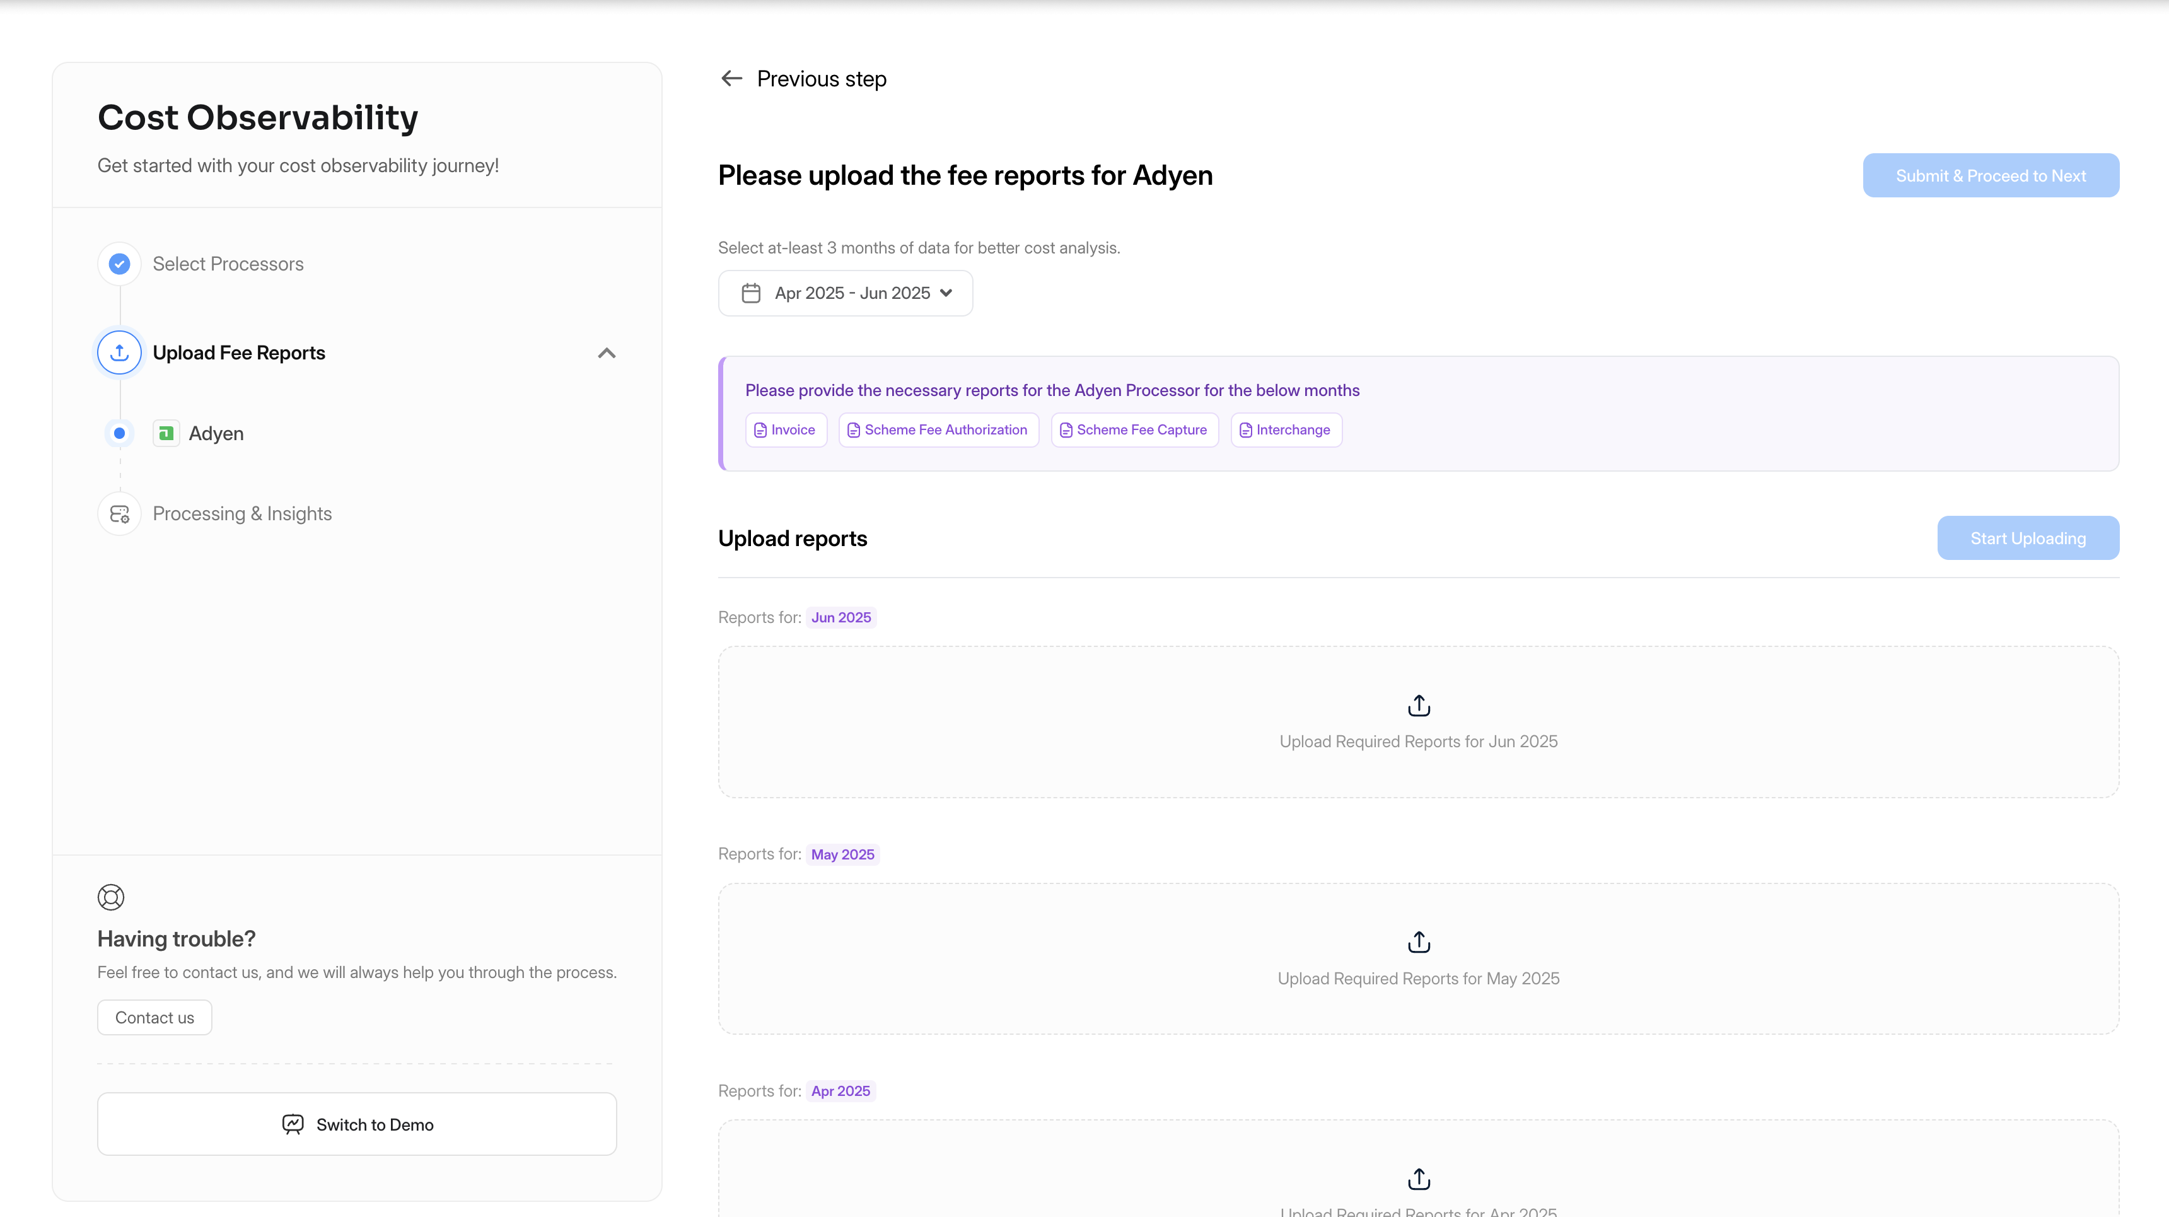2169x1217 pixels.
Task: Click the Scheme Fee Authorization tag
Action: (x=938, y=429)
